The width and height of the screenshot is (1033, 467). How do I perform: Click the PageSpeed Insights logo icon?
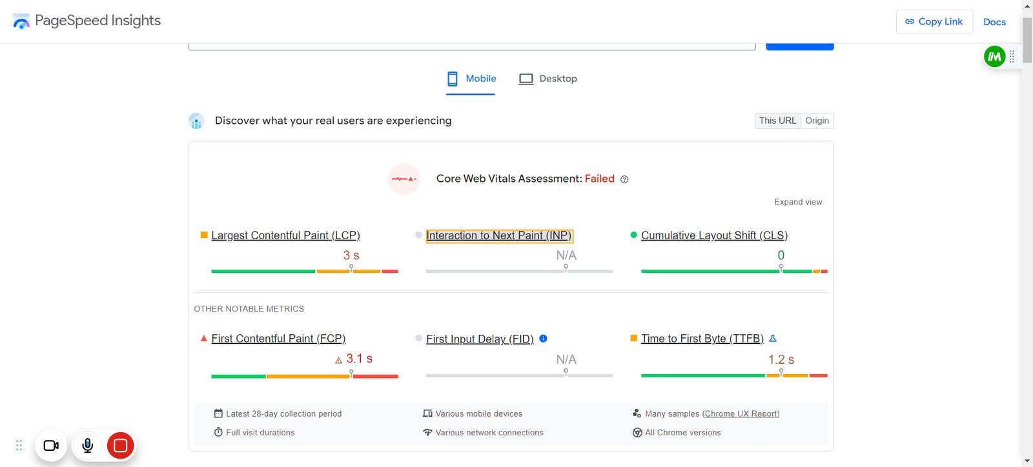click(x=21, y=22)
